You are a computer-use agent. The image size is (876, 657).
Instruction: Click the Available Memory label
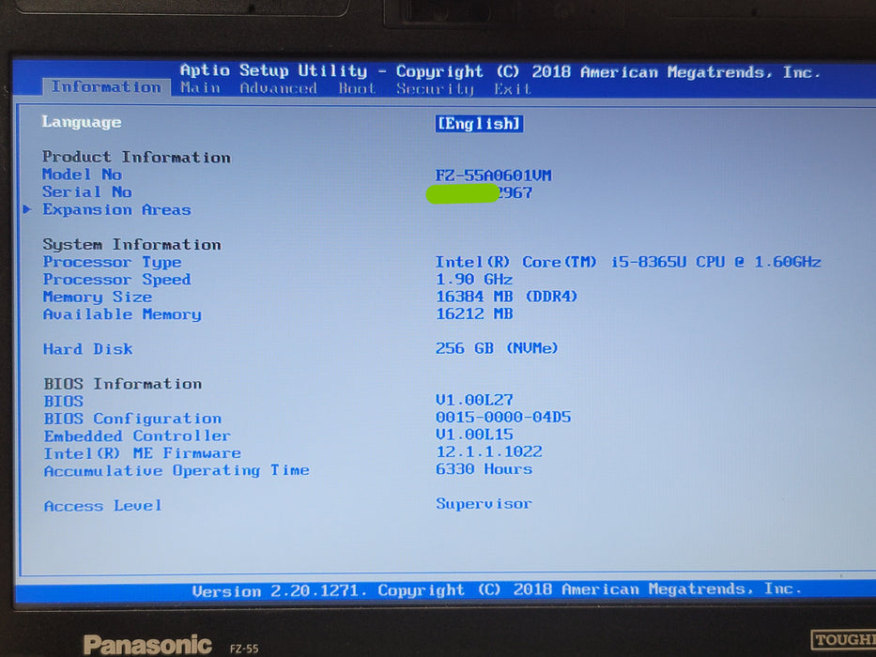[122, 314]
